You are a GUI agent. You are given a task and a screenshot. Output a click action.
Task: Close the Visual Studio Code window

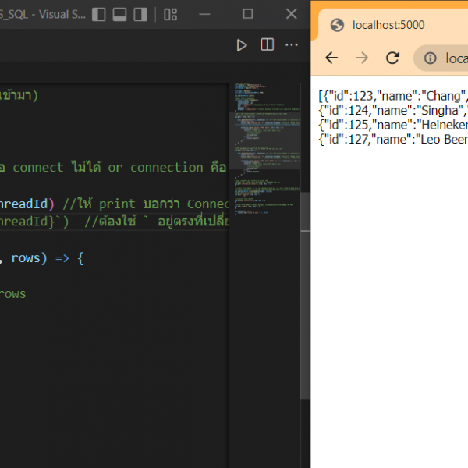tap(290, 14)
